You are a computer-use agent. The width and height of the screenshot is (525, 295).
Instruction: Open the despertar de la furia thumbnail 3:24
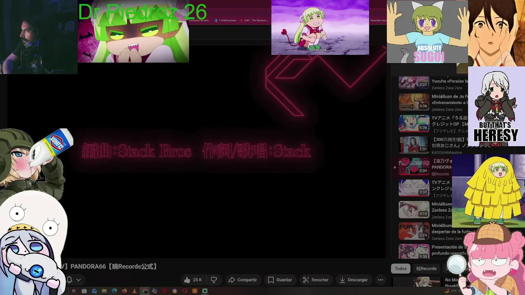(x=414, y=231)
